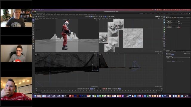Switch to the Sculpt layout tab

[x=150, y=13]
